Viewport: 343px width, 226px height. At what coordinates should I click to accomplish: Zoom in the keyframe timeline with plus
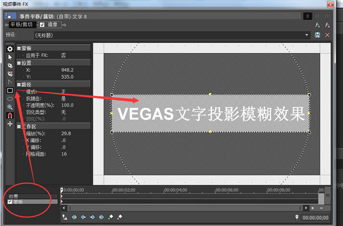pyautogui.click(x=313, y=208)
